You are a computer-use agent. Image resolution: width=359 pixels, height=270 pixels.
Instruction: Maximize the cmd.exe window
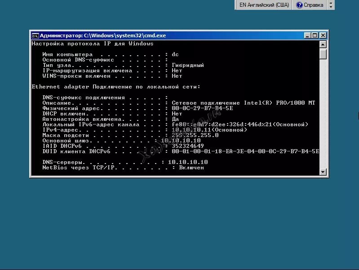(x=315, y=35)
